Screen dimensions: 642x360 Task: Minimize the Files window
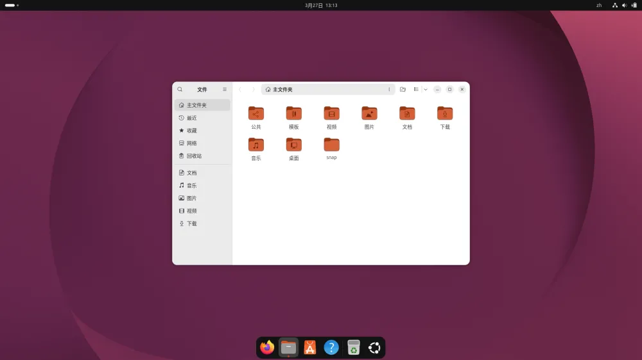pos(437,90)
